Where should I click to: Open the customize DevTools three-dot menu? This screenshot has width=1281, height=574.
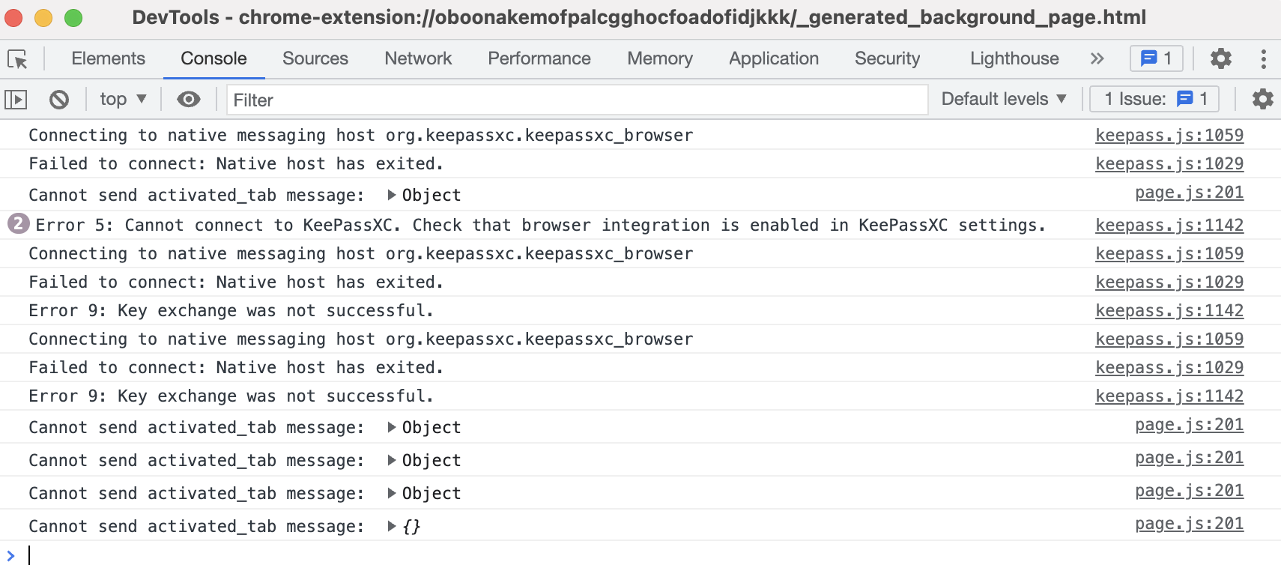click(x=1265, y=58)
